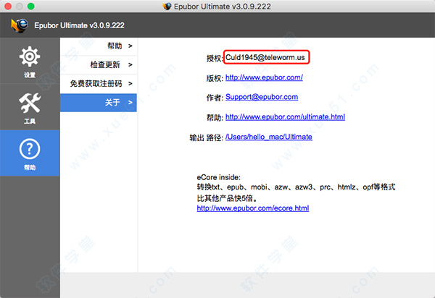Click the eCore inside: heading
Viewport: 435px width, 298px height.
tap(219, 177)
